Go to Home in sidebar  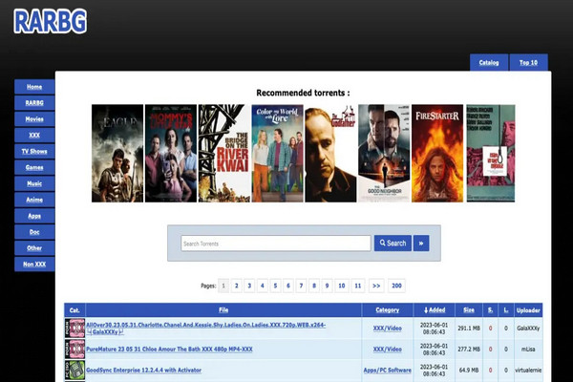tap(34, 87)
